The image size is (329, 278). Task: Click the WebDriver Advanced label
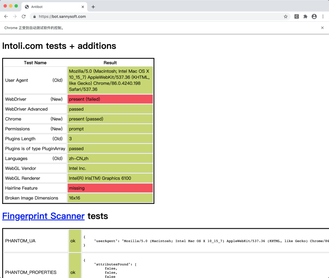tap(27, 109)
